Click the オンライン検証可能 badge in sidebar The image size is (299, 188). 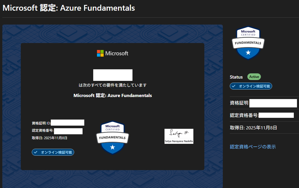click(x=251, y=86)
